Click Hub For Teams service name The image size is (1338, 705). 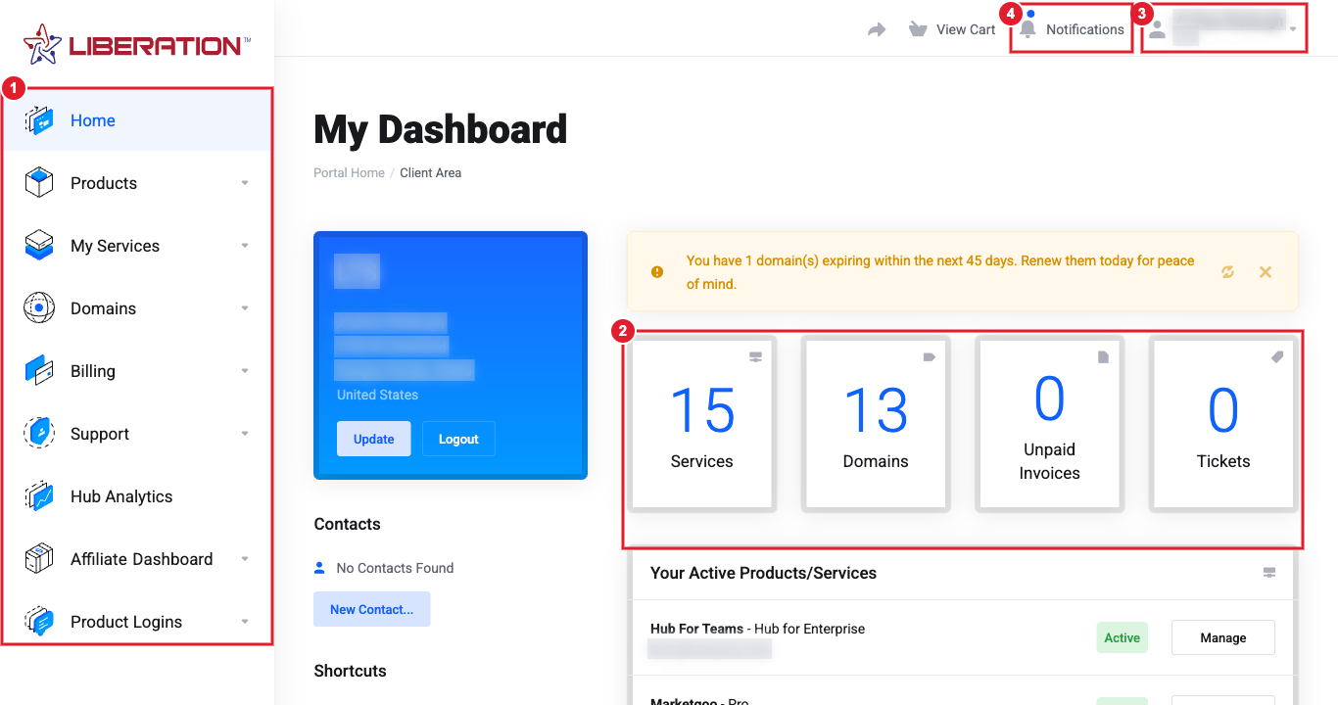[x=696, y=629]
